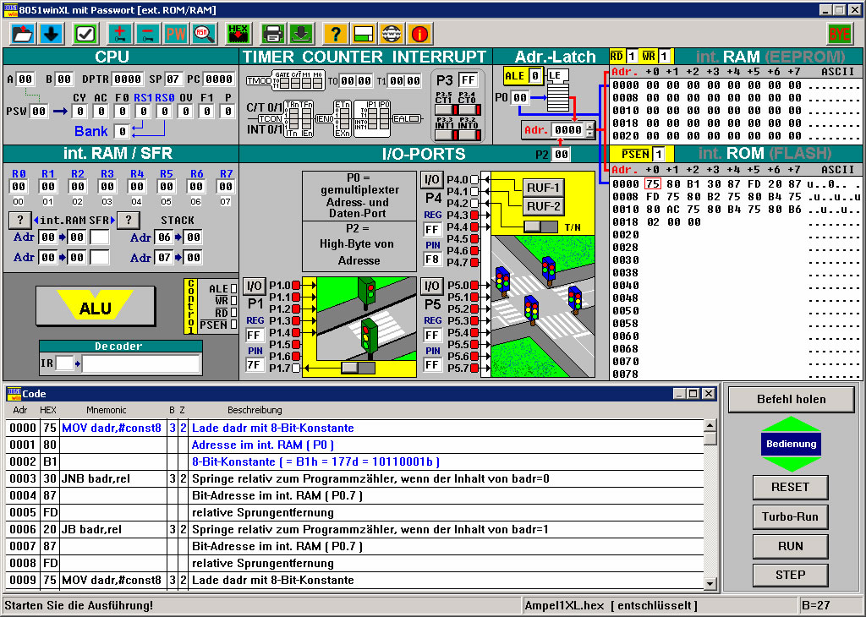The width and height of the screenshot is (866, 617).
Task: Click the HEX file load icon
Action: point(238,34)
